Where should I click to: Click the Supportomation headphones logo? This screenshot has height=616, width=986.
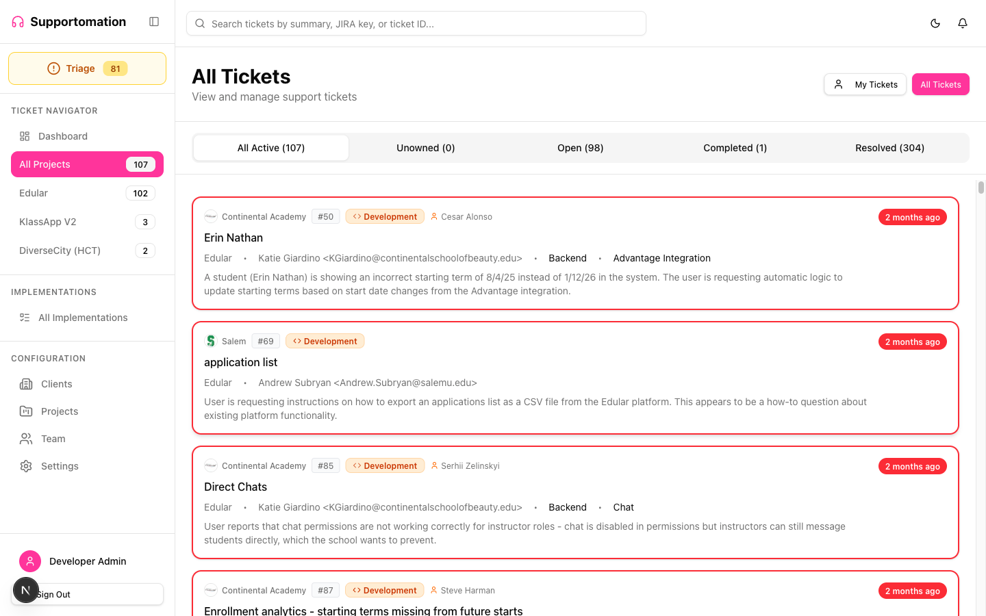point(17,21)
